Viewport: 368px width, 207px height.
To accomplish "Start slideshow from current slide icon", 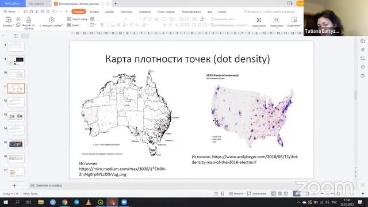I will coord(51,20).
